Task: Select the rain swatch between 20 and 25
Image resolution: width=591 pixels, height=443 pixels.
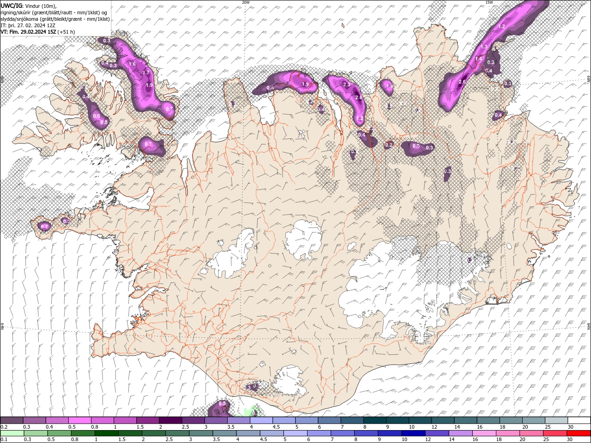Action: tap(531, 433)
